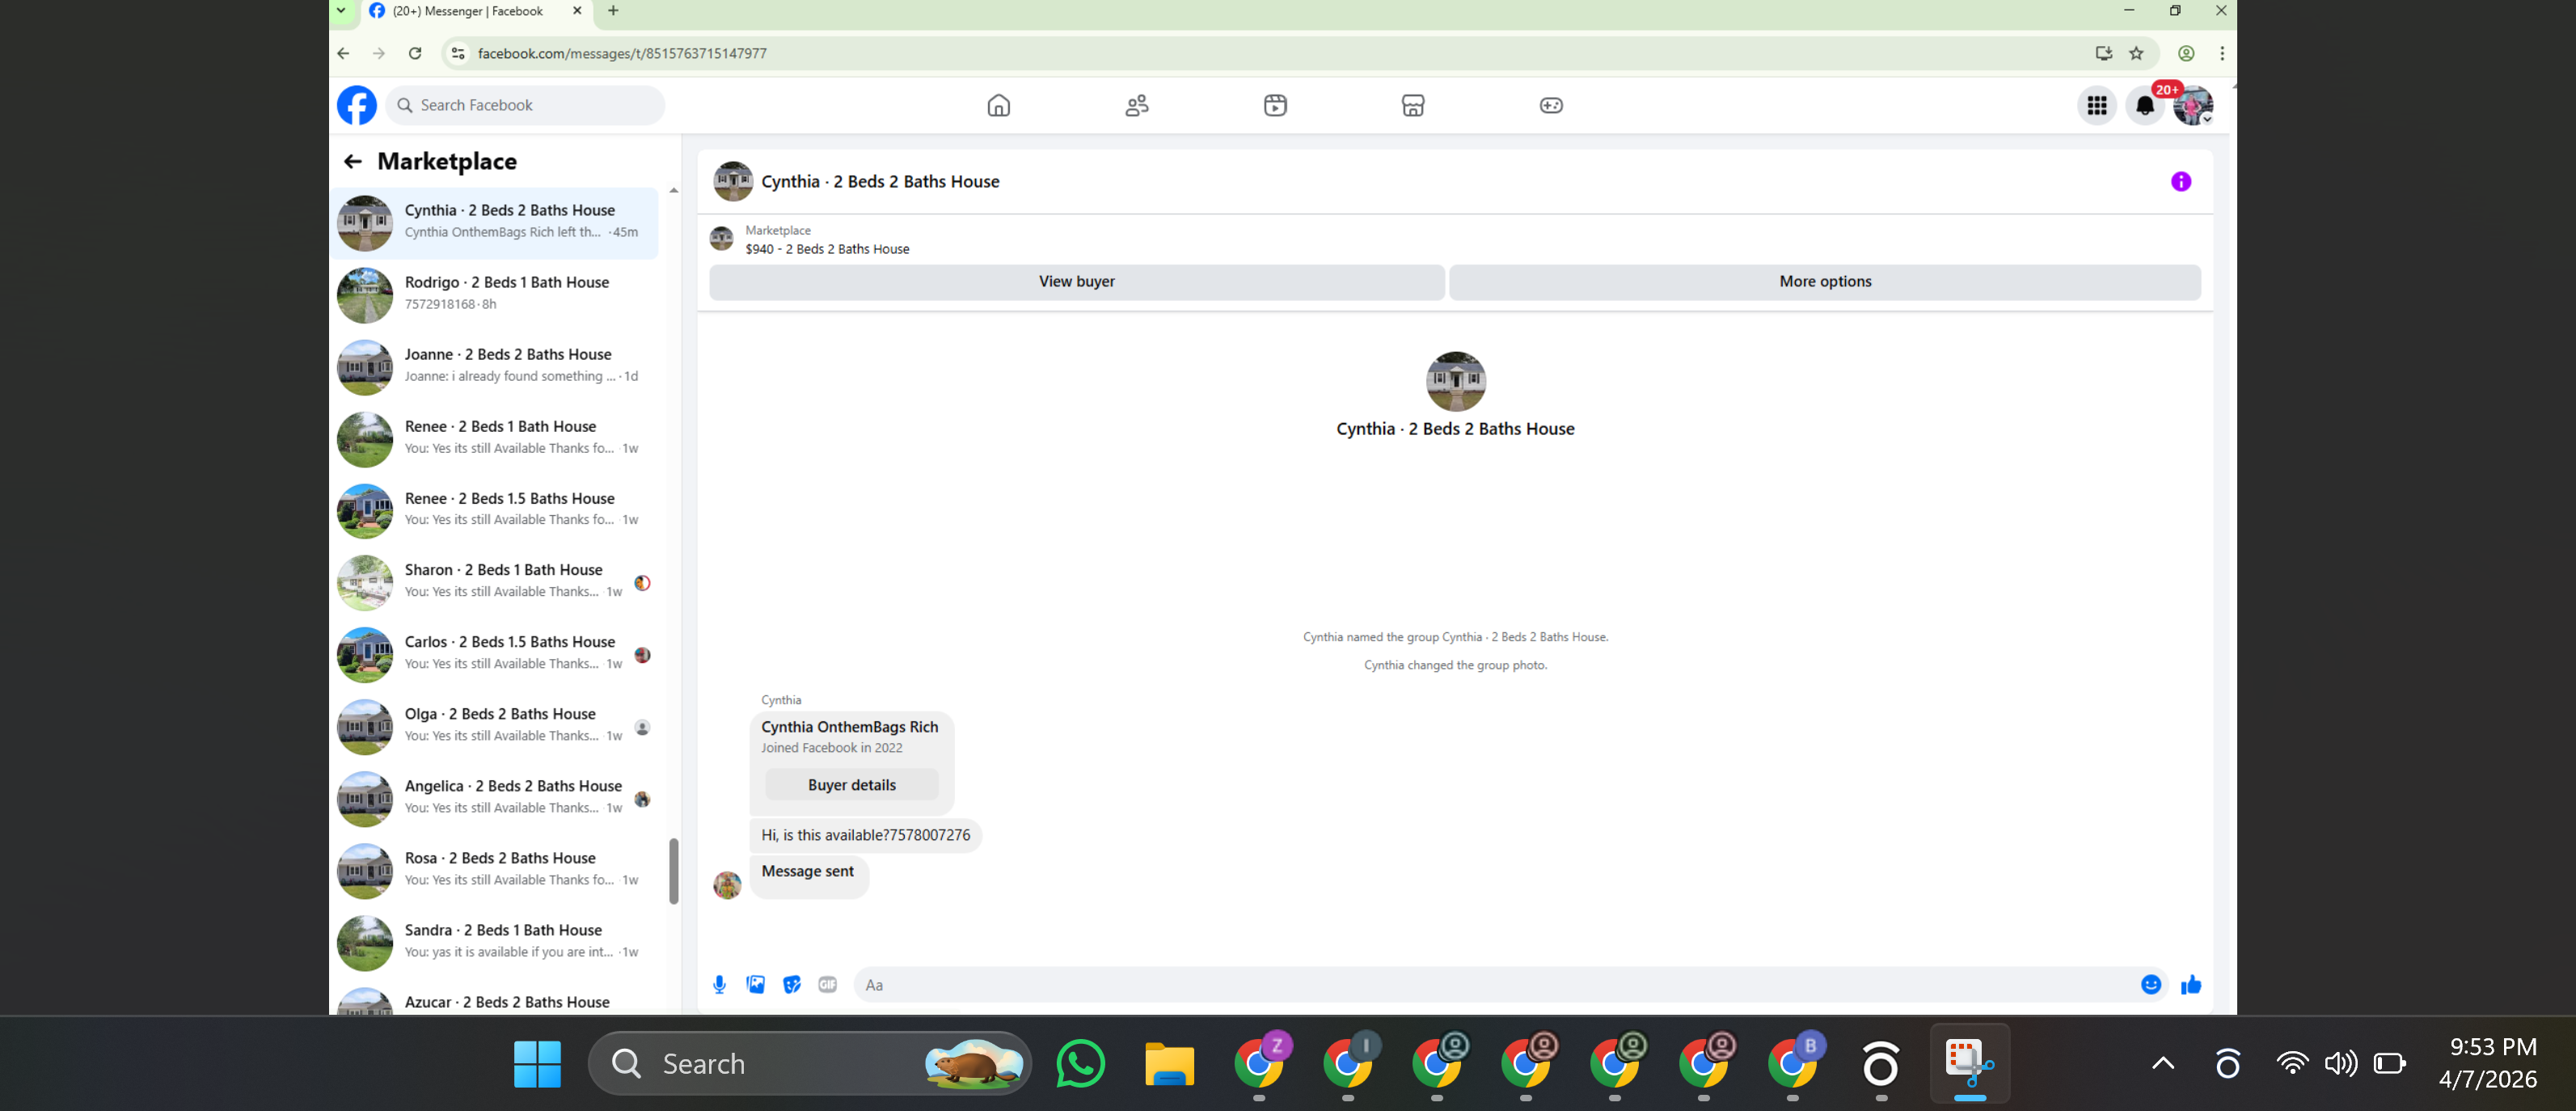
Task: Go back from the Marketplace chat list
Action: (x=352, y=161)
